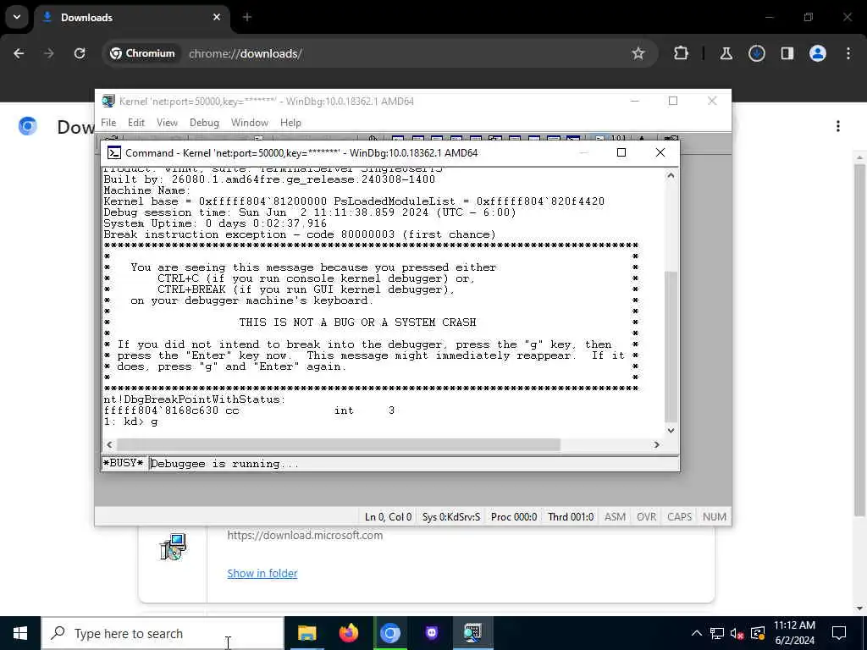867x650 pixels.
Task: Click 'Thrd 001:0' status entry
Action: coord(571,517)
